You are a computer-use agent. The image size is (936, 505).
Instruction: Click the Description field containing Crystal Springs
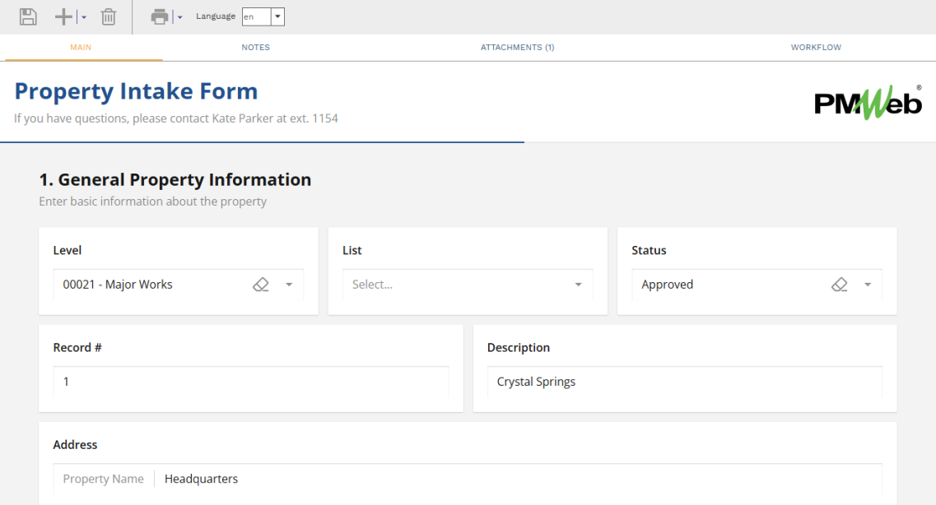pyautogui.click(x=684, y=382)
